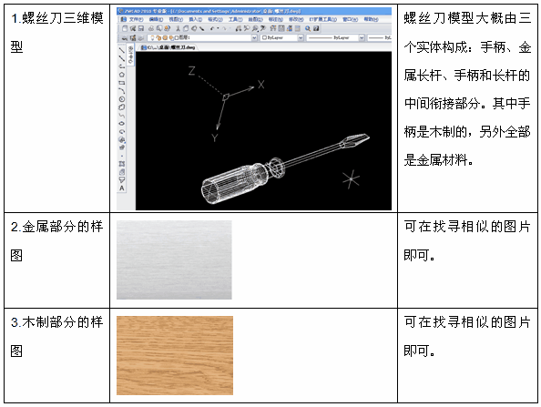Select the Text tool marked A
This screenshot has height=407, width=541.
pyautogui.click(x=122, y=188)
